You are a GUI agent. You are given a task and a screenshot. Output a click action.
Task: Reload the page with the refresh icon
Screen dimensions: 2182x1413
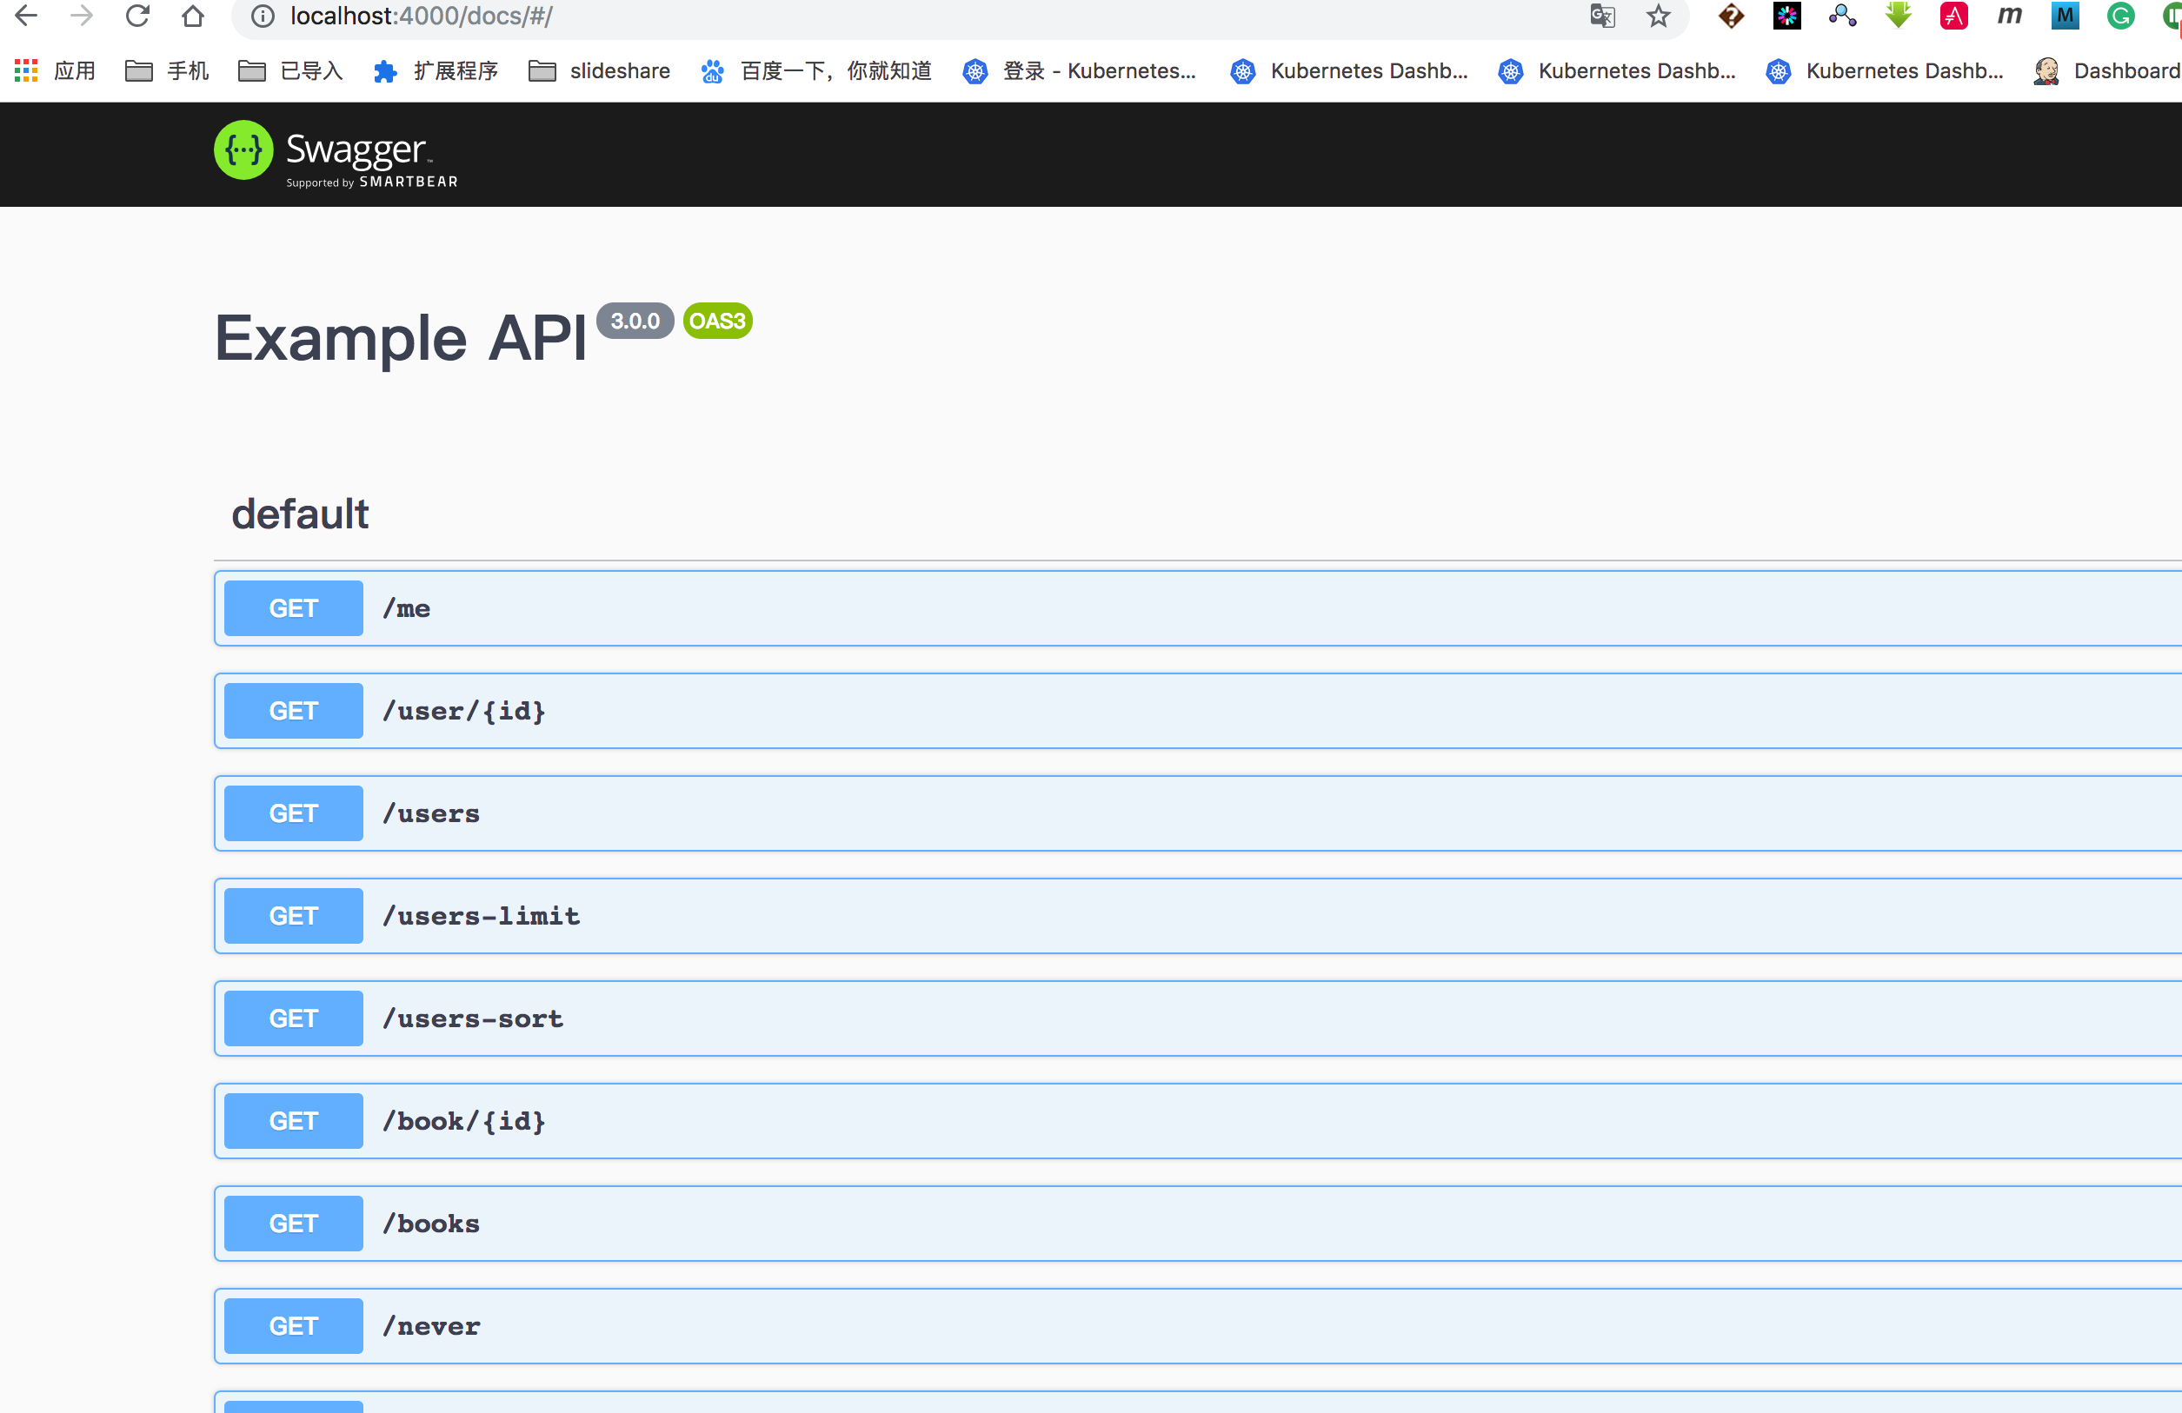pos(137,16)
